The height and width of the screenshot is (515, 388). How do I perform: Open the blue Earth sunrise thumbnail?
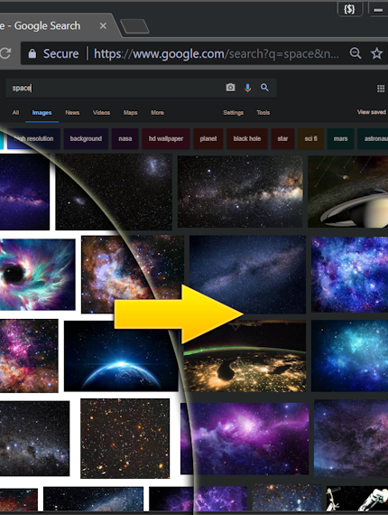pyautogui.click(x=121, y=356)
